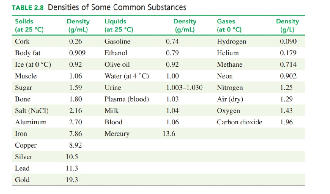330x194 pixels.
Task: Select the Ice (at 0 °C) entry
Action: pyautogui.click(x=33, y=64)
